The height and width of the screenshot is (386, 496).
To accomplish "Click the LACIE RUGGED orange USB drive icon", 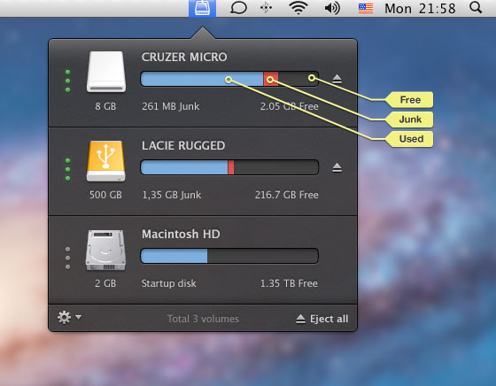I will pos(106,161).
